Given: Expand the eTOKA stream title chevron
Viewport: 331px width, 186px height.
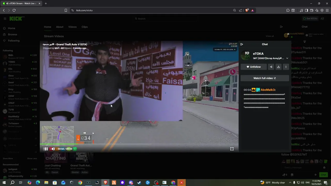Looking at the screenshot, I should click(x=287, y=58).
